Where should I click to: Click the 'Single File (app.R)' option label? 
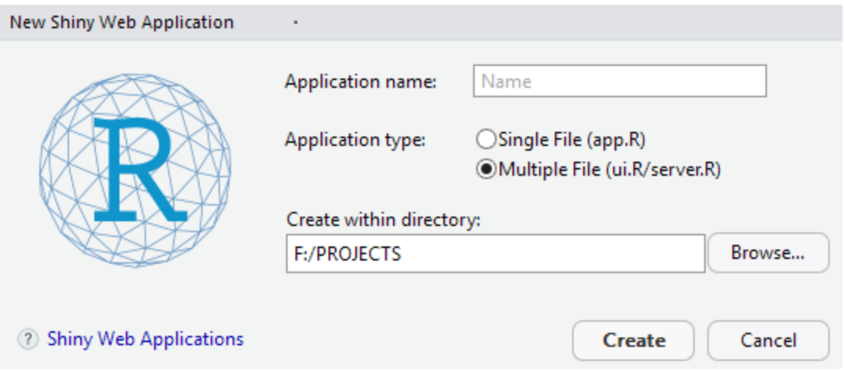tap(571, 140)
